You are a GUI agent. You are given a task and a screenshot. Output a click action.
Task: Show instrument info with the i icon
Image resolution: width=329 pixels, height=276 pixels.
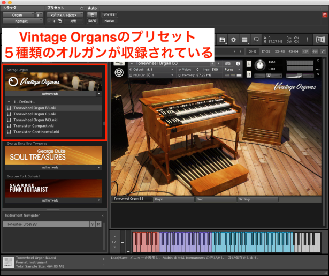point(238,63)
